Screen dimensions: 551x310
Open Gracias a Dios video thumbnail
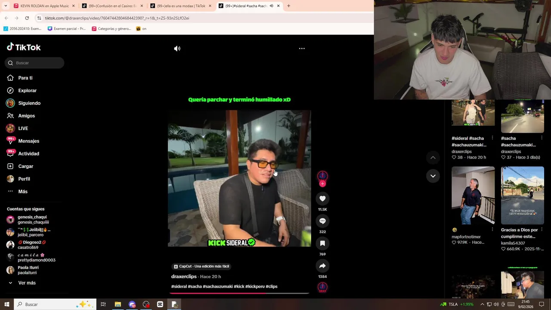[x=523, y=195]
